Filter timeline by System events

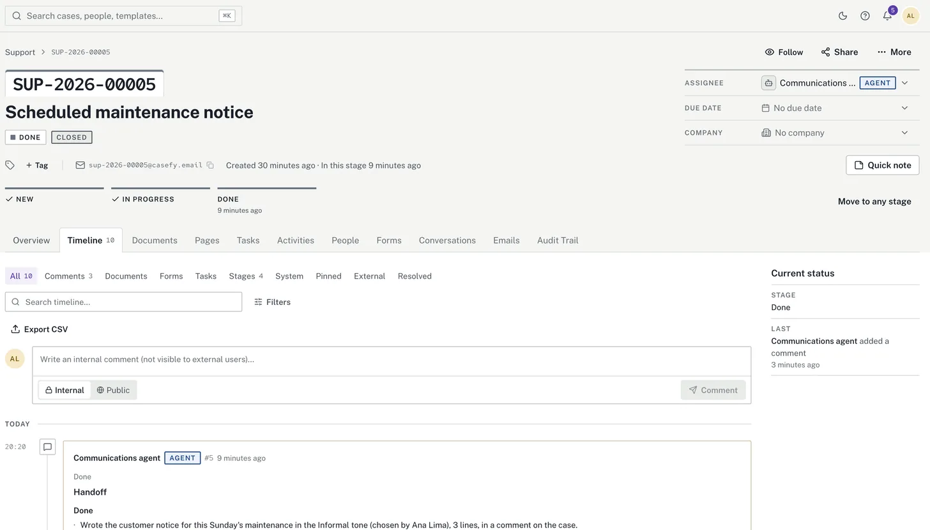coord(289,276)
